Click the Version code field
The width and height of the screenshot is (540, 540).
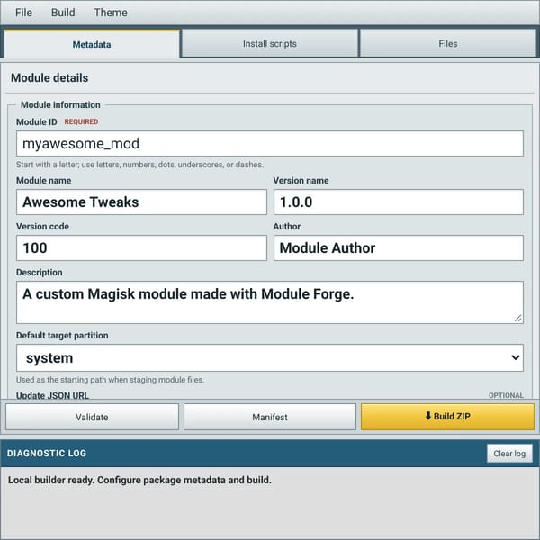141,248
